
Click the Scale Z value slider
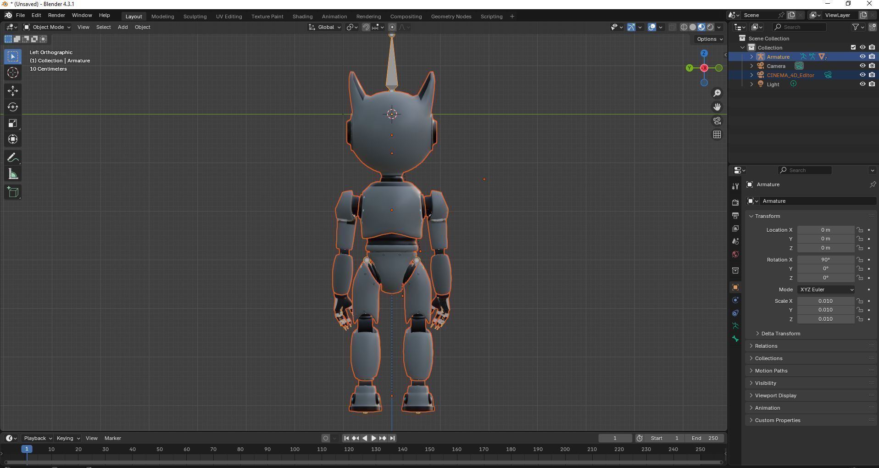(x=825, y=319)
